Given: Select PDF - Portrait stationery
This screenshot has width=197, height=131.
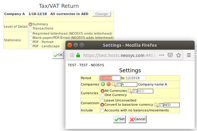Looking at the screenshot, I should click(x=30, y=42).
